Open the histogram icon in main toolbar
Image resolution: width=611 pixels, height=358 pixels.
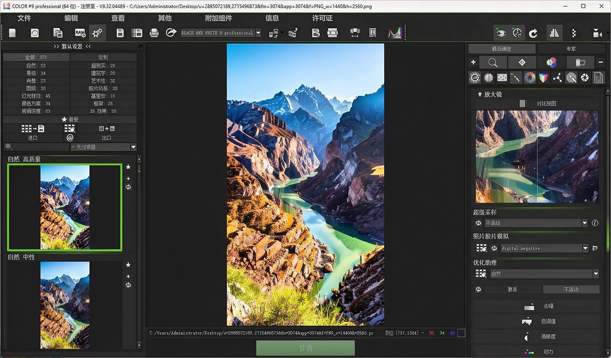[x=394, y=33]
